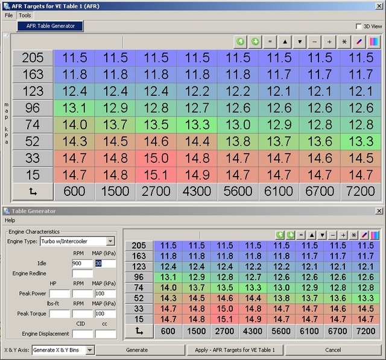This screenshot has width=386, height=360.
Task: Click the black up-triangle increment icon in the upper toolbar
Action: pyautogui.click(x=285, y=42)
